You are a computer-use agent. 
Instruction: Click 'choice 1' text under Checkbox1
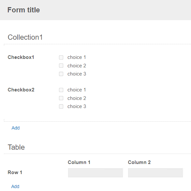click(77, 57)
